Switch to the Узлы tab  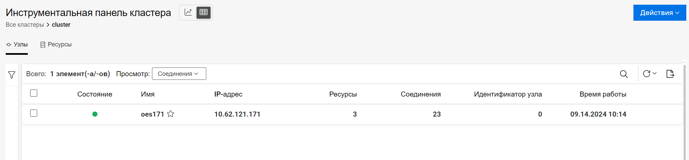tap(17, 45)
